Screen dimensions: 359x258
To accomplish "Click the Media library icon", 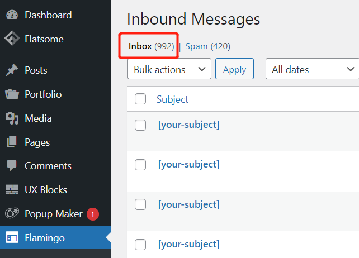I will pyautogui.click(x=12, y=118).
